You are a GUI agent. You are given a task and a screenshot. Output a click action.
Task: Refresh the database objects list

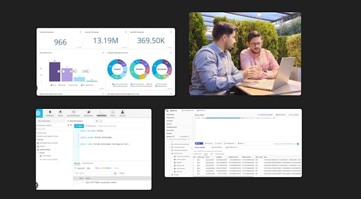point(68,125)
